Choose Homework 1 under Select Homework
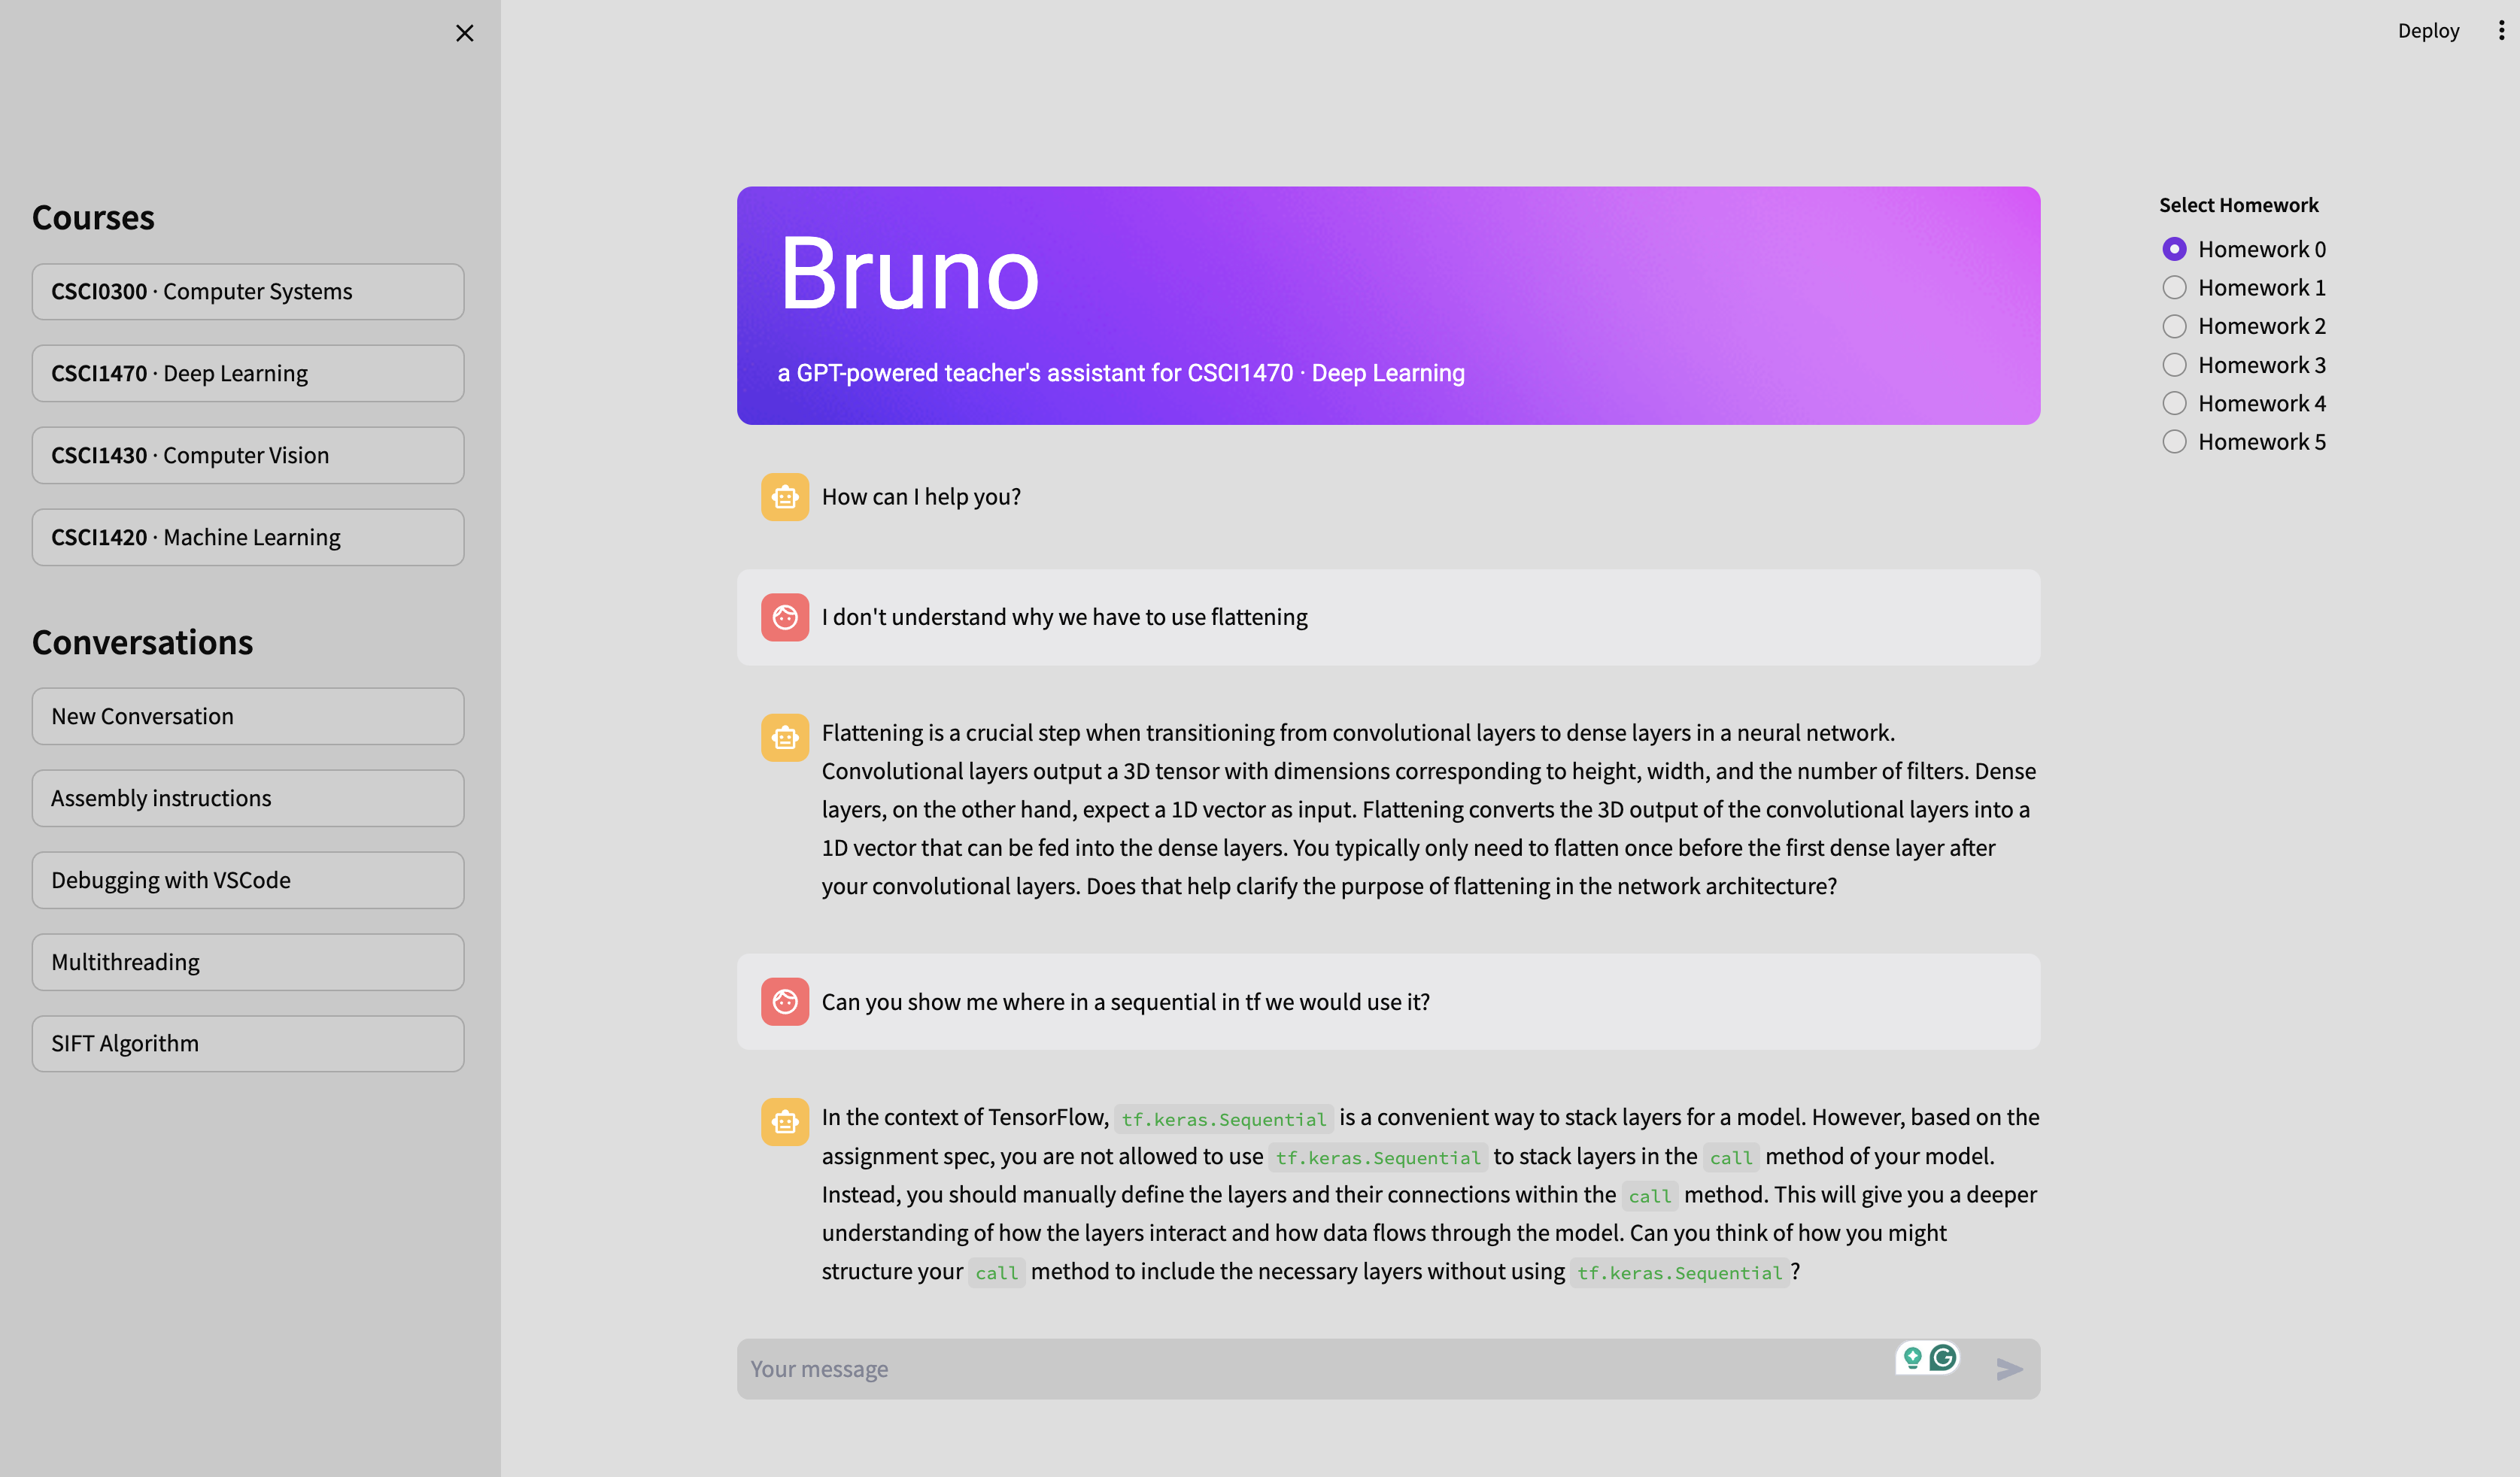 [2174, 287]
